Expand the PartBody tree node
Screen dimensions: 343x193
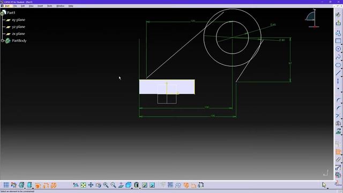point(2,41)
